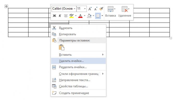Open the Вставить submenu
Viewport: 175px width, 100px height.
(x=78, y=55)
